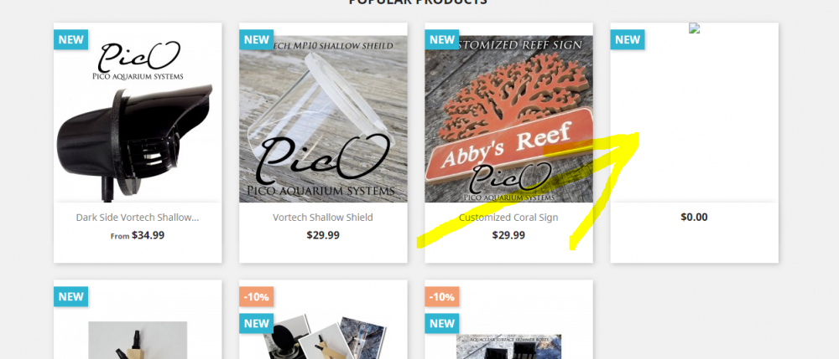The width and height of the screenshot is (839, 359).
Task: Click the NEW badge on the $0.00 product card
Action: (628, 39)
